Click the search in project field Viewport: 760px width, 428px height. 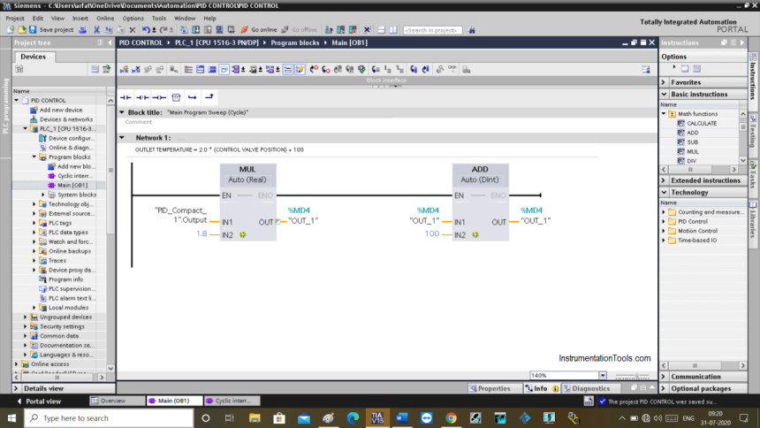coord(432,30)
